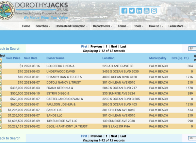Expand the Homestead Exemption menu
Viewport: 196px width, 143px height.
coord(72,26)
